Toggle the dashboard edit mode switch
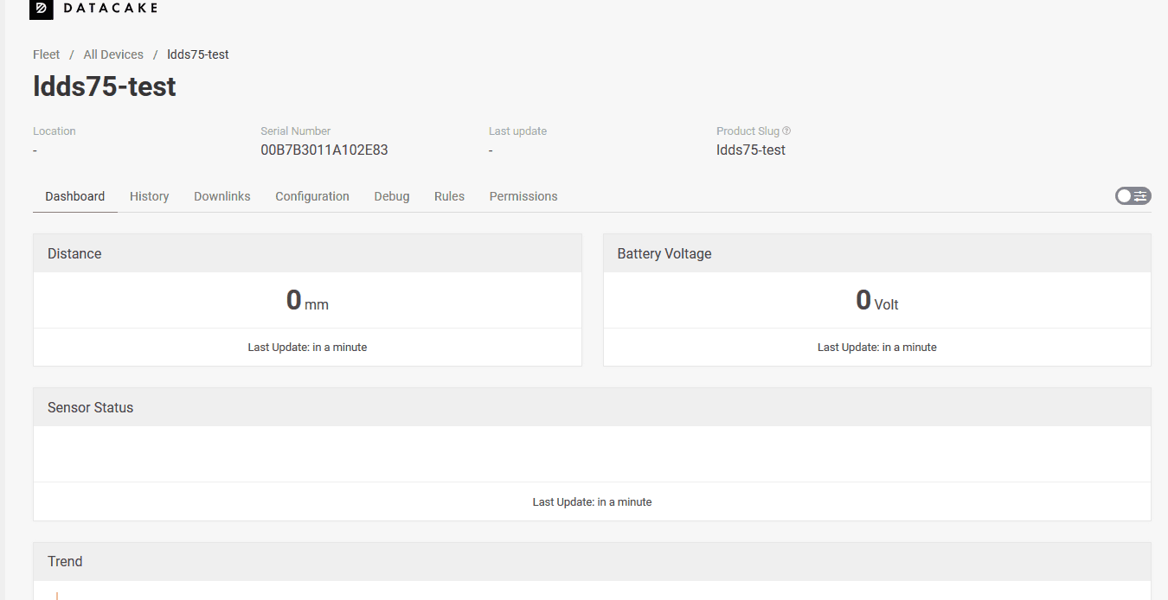Viewport: 1168px width, 600px height. point(1133,196)
